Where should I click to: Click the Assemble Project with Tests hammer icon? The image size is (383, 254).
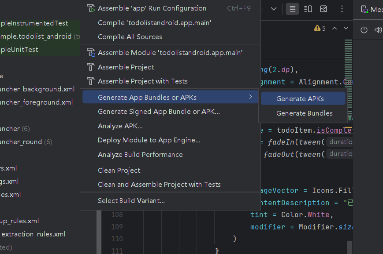coord(91,81)
